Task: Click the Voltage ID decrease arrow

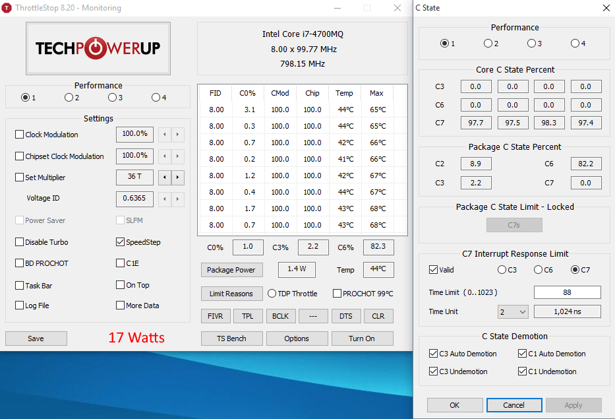Action: (x=164, y=199)
